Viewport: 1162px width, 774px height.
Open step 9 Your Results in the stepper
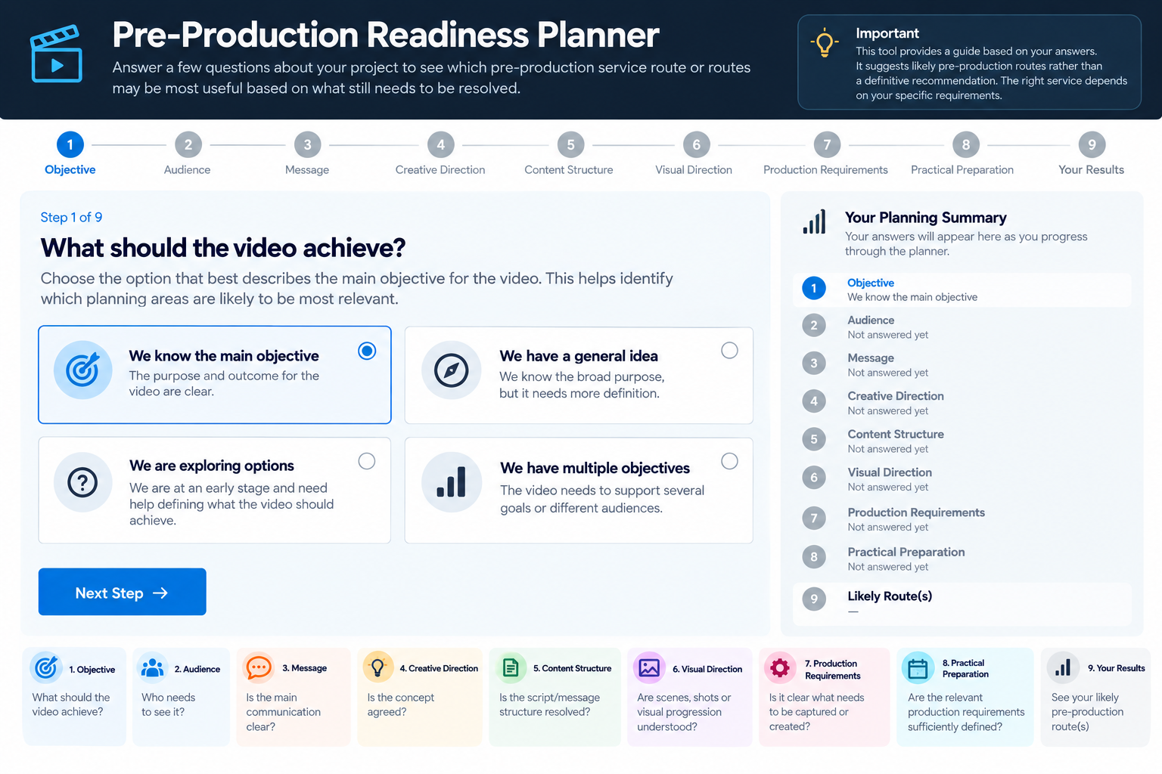1092,153
